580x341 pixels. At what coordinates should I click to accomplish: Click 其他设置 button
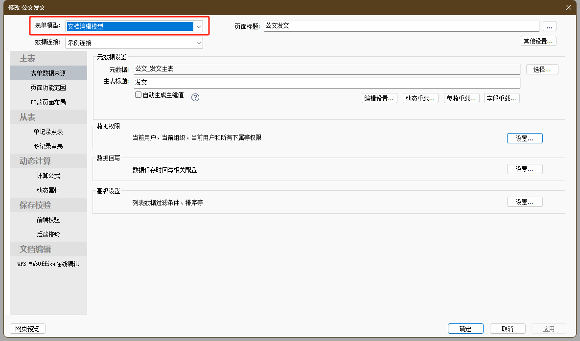coord(538,41)
